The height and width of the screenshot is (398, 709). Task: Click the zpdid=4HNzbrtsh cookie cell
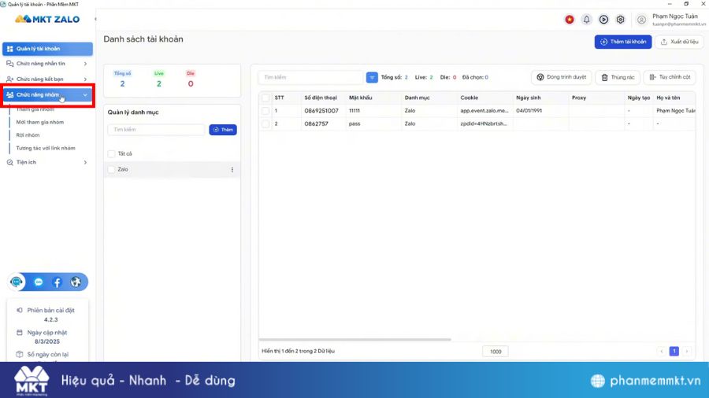(x=484, y=123)
